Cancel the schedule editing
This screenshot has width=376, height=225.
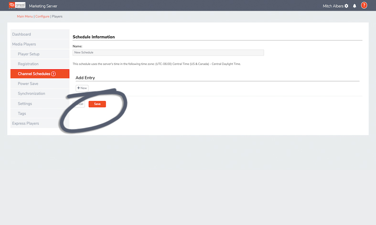(x=79, y=104)
